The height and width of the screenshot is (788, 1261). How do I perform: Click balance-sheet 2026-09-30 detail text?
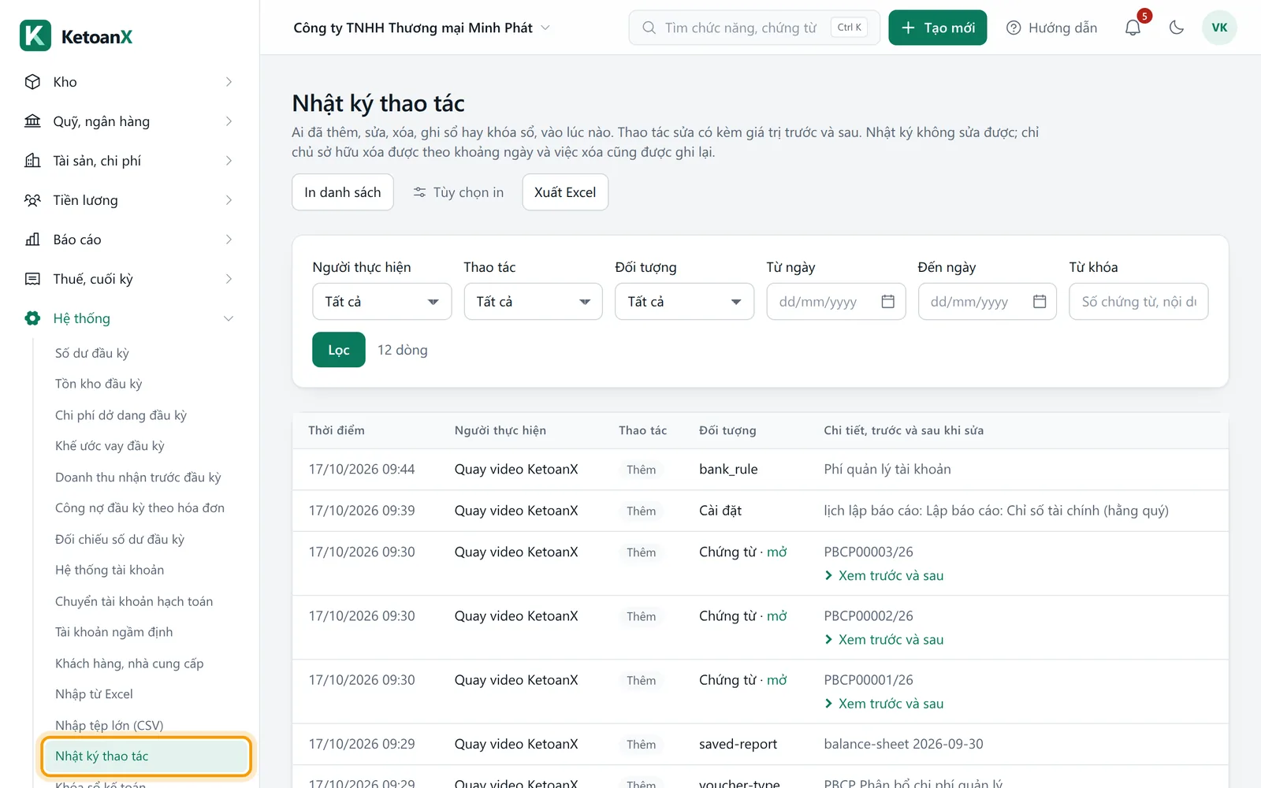coord(903,744)
